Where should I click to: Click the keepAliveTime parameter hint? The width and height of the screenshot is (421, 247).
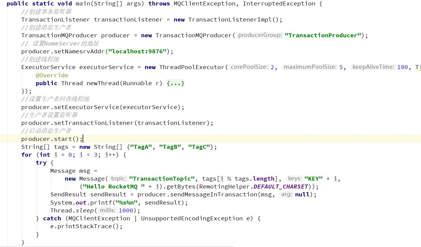[x=373, y=67]
